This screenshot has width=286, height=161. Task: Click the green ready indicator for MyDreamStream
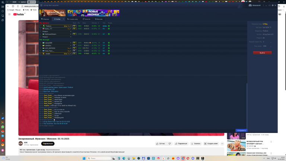(109, 34)
